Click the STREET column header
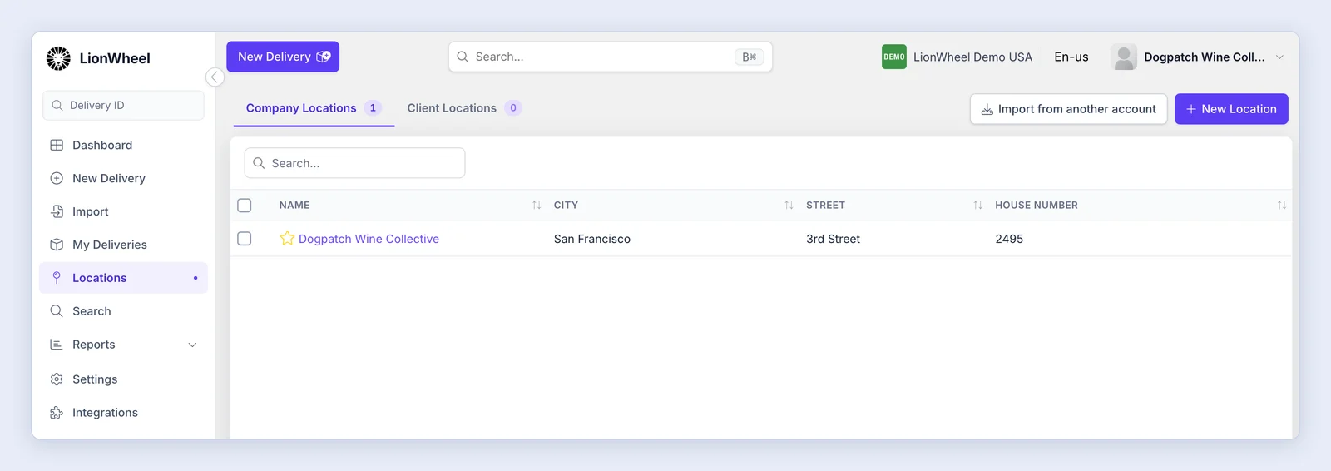The width and height of the screenshot is (1331, 471). 825,205
